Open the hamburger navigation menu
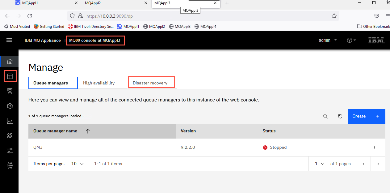The height and width of the screenshot is (193, 390). click(x=9, y=40)
